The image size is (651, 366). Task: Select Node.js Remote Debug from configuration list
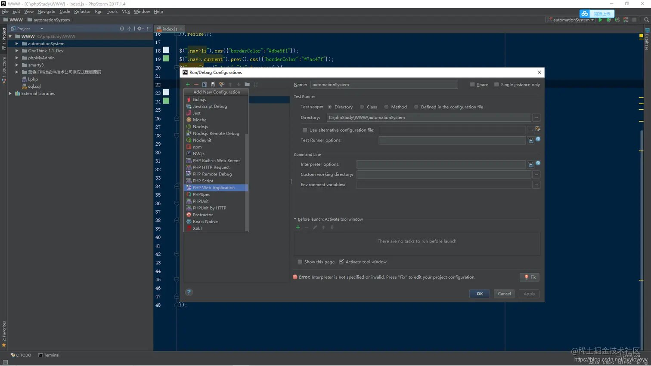click(x=215, y=133)
